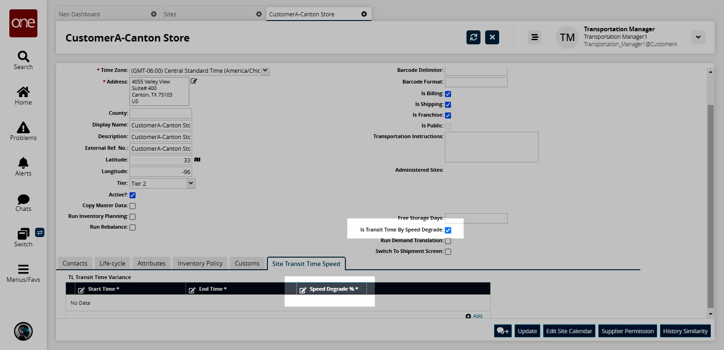
Task: Close the Sites tab
Action: [259, 14]
